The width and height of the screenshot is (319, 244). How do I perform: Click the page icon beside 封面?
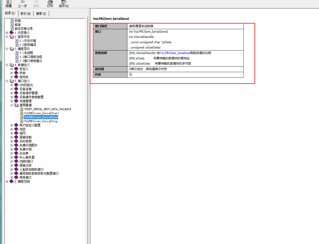point(12,21)
